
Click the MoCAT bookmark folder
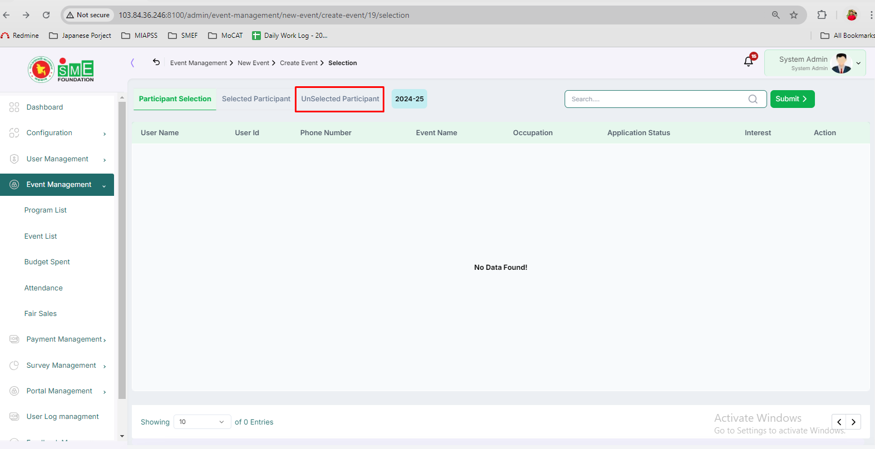(x=225, y=36)
